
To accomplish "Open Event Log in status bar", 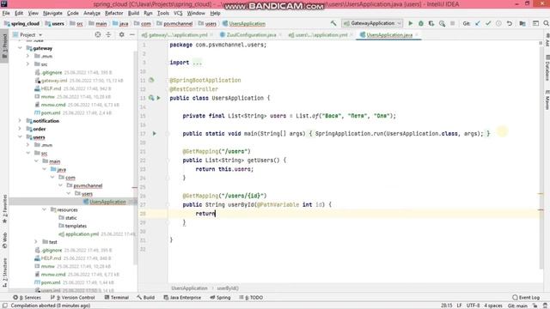I will point(526,298).
